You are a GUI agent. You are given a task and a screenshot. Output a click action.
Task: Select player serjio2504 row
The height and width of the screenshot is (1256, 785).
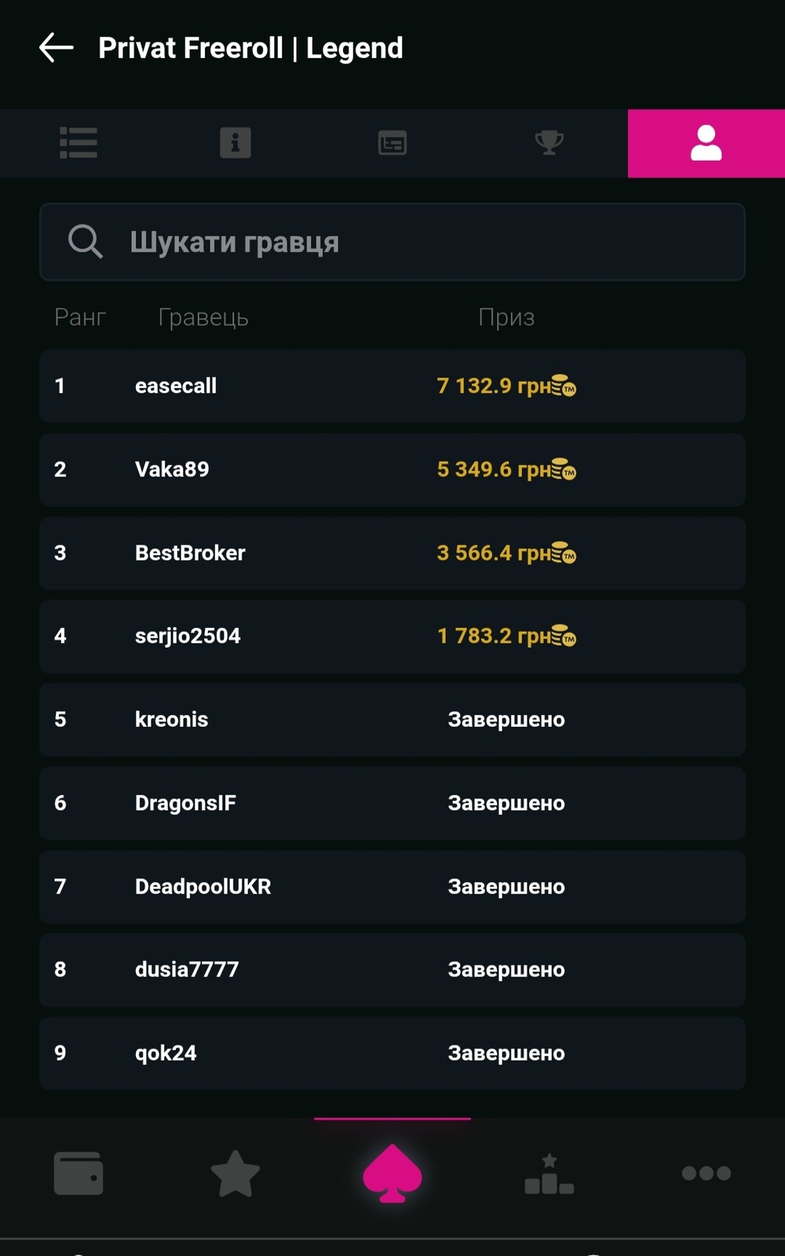click(188, 636)
